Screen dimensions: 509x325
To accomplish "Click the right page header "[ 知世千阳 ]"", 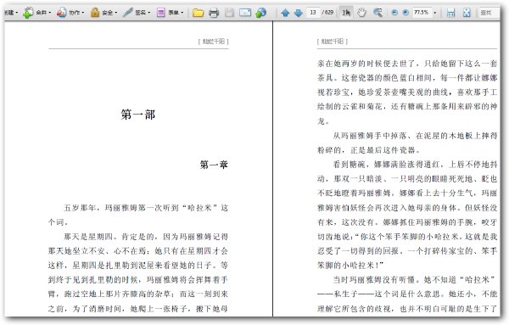I will [x=333, y=42].
